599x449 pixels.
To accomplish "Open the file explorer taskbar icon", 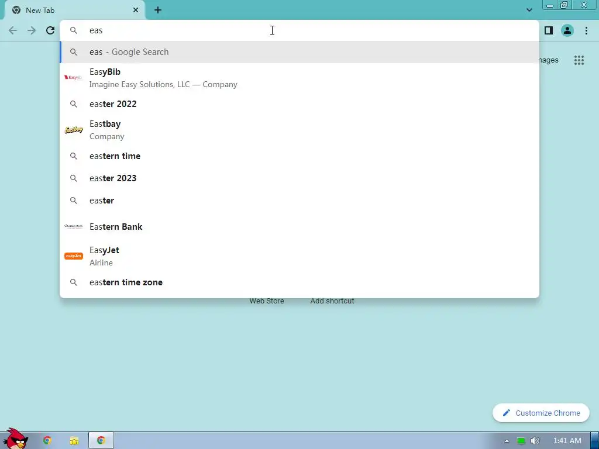I will 74,441.
